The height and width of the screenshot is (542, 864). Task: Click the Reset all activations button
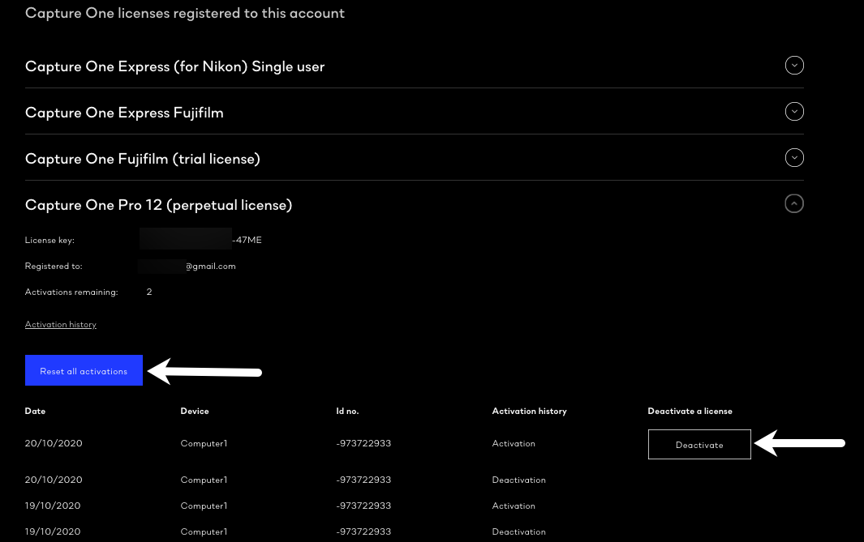84,370
